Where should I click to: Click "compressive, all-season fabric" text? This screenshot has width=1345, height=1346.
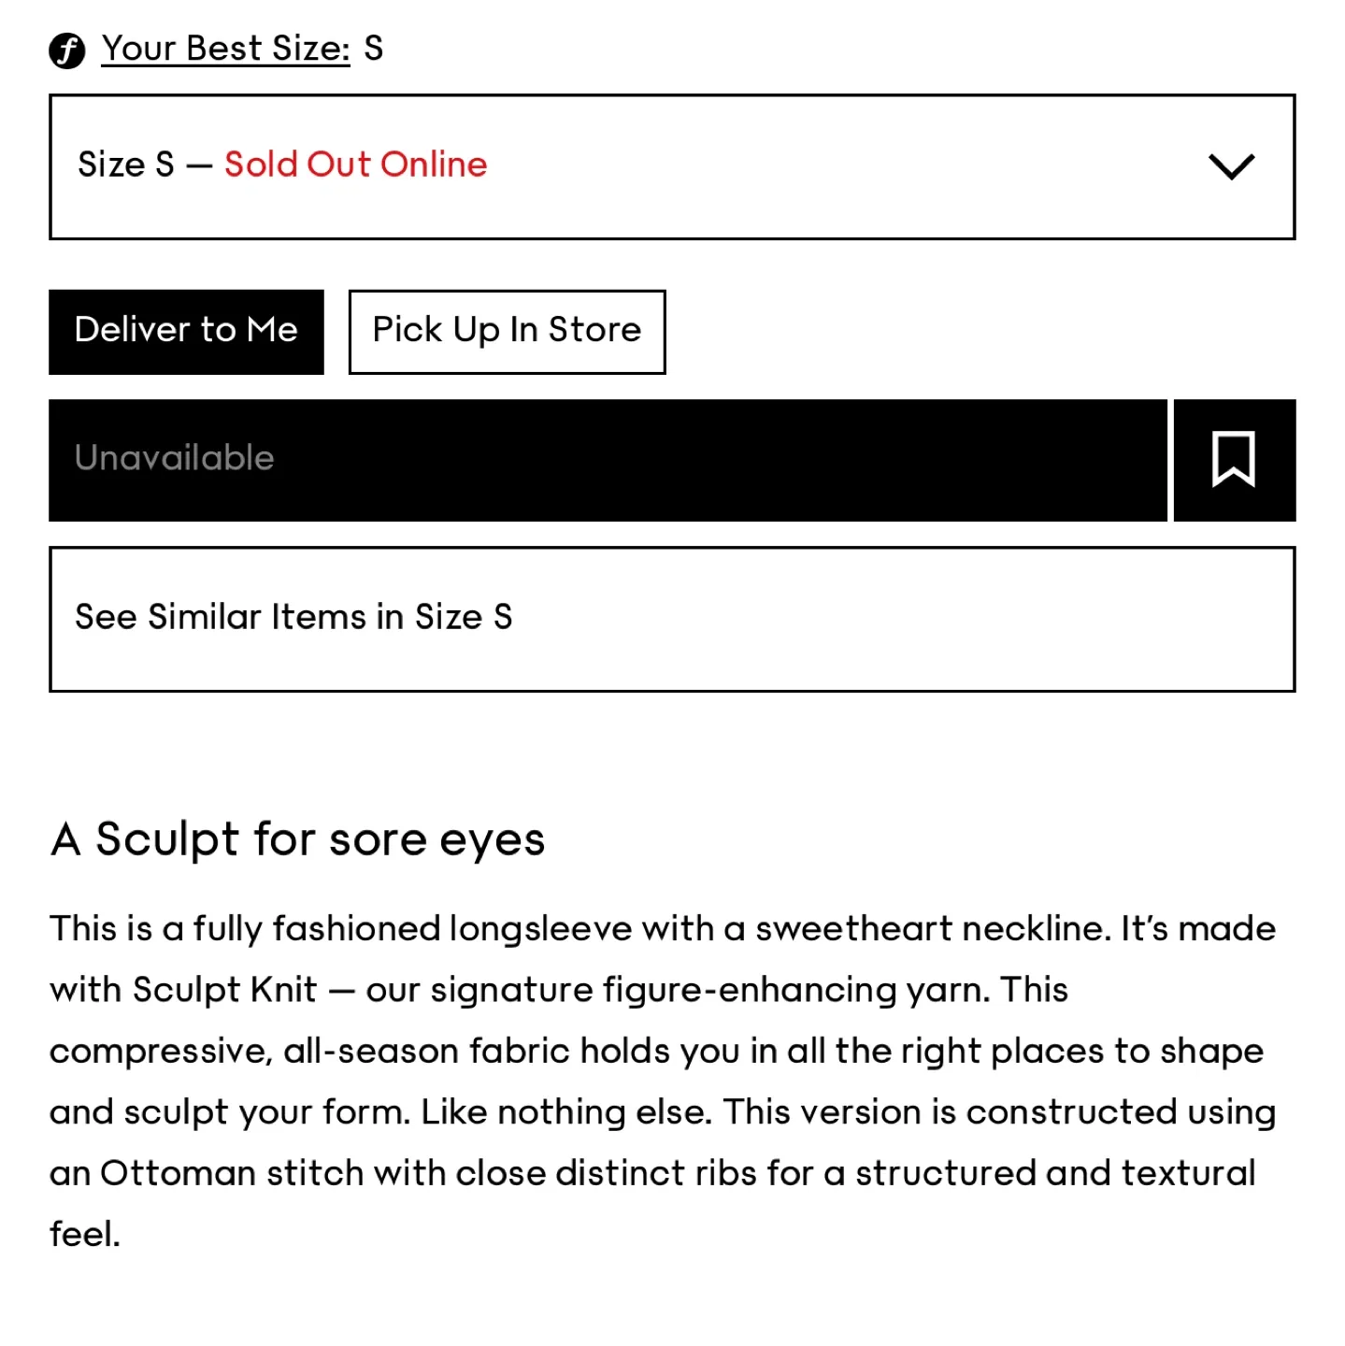(x=308, y=1052)
